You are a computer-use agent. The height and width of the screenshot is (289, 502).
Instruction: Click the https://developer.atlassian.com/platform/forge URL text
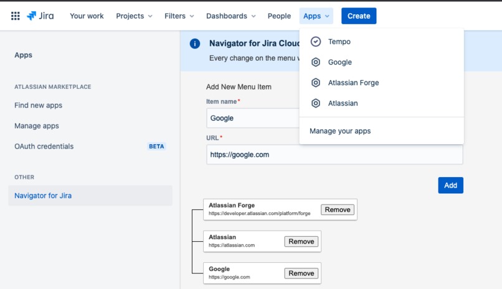[x=260, y=213]
